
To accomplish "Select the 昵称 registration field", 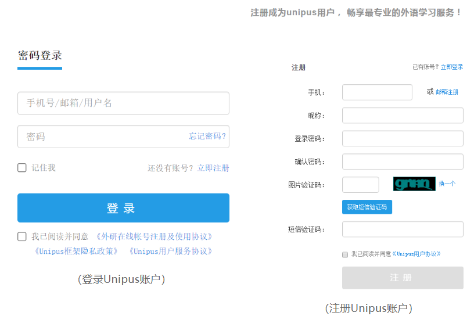I will [403, 116].
